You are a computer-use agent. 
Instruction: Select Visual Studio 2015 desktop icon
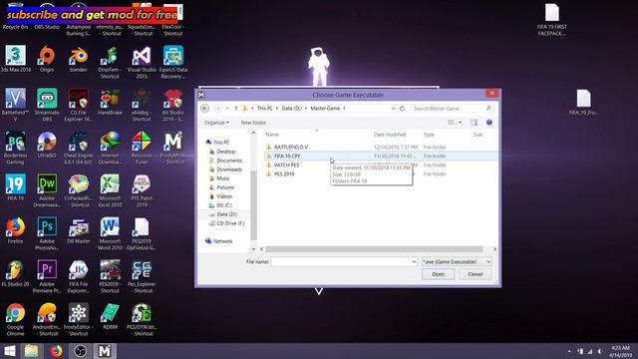(142, 63)
